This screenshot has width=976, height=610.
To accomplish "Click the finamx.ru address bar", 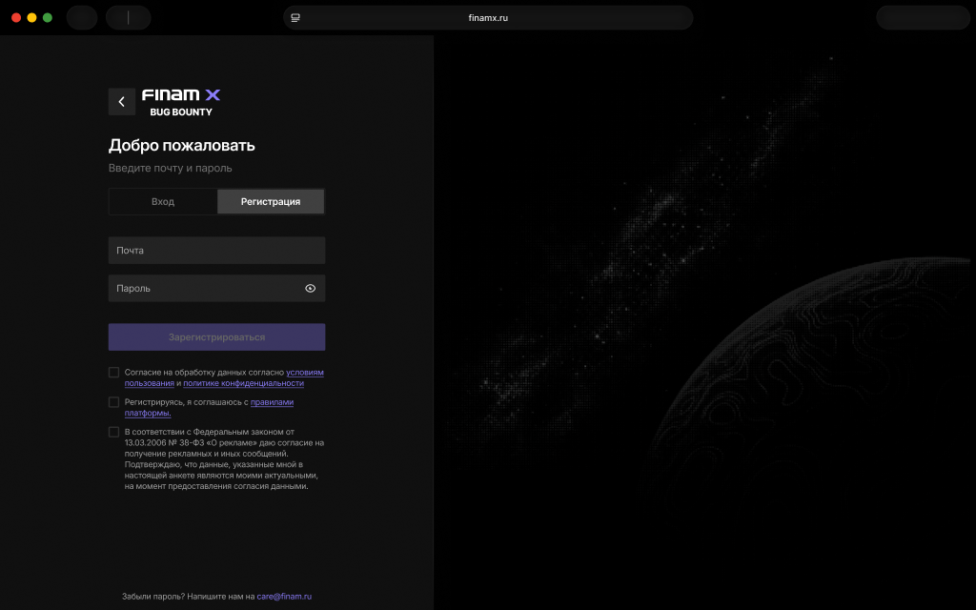I will (x=488, y=17).
